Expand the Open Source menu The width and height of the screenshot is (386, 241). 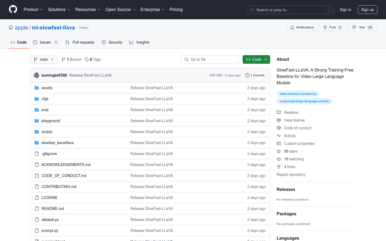click(121, 10)
